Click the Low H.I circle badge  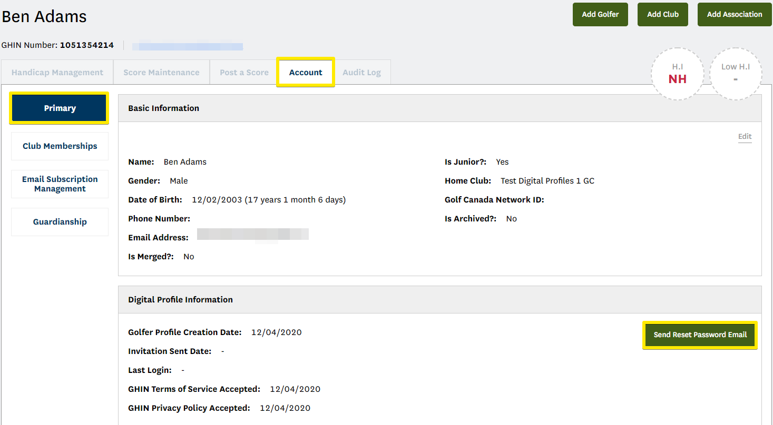coord(735,74)
